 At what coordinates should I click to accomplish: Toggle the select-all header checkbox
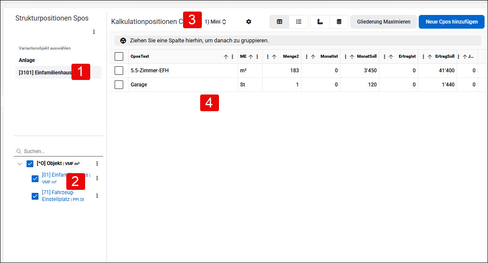[x=119, y=56]
